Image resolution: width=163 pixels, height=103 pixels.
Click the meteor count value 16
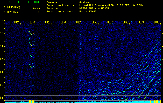pyautogui.click(x=38, y=12)
